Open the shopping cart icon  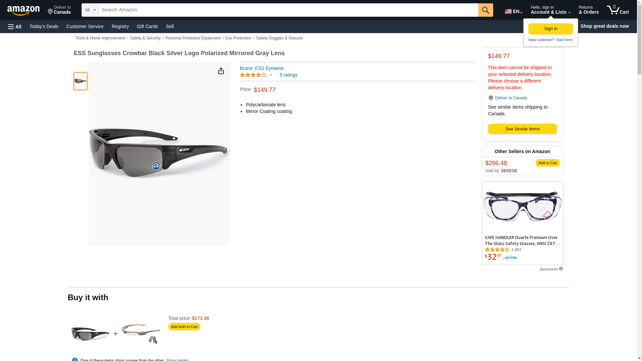tap(617, 10)
